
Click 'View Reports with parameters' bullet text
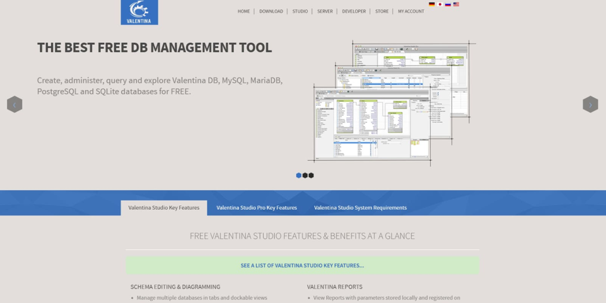387,298
